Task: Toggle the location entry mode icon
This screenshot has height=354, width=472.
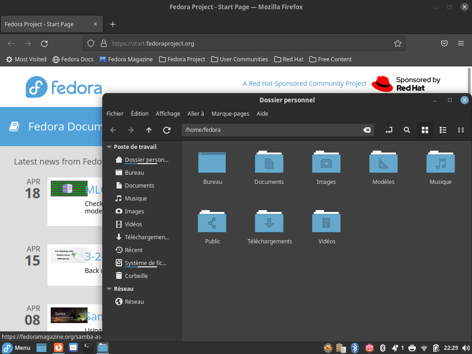Action: click(389, 130)
